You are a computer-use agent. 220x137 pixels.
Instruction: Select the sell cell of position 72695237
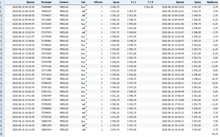[84, 11]
